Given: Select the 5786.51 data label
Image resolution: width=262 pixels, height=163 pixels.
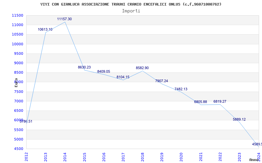Looking at the screenshot, I should click(x=26, y=121).
